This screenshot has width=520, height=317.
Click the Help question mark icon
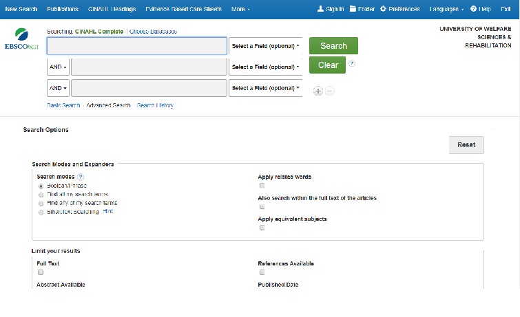coord(474,9)
